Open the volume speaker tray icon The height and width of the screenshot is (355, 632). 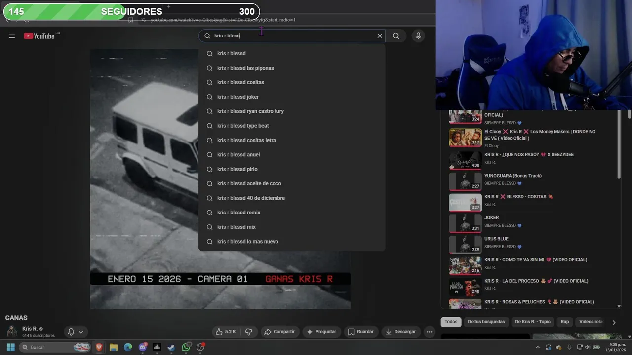587,347
